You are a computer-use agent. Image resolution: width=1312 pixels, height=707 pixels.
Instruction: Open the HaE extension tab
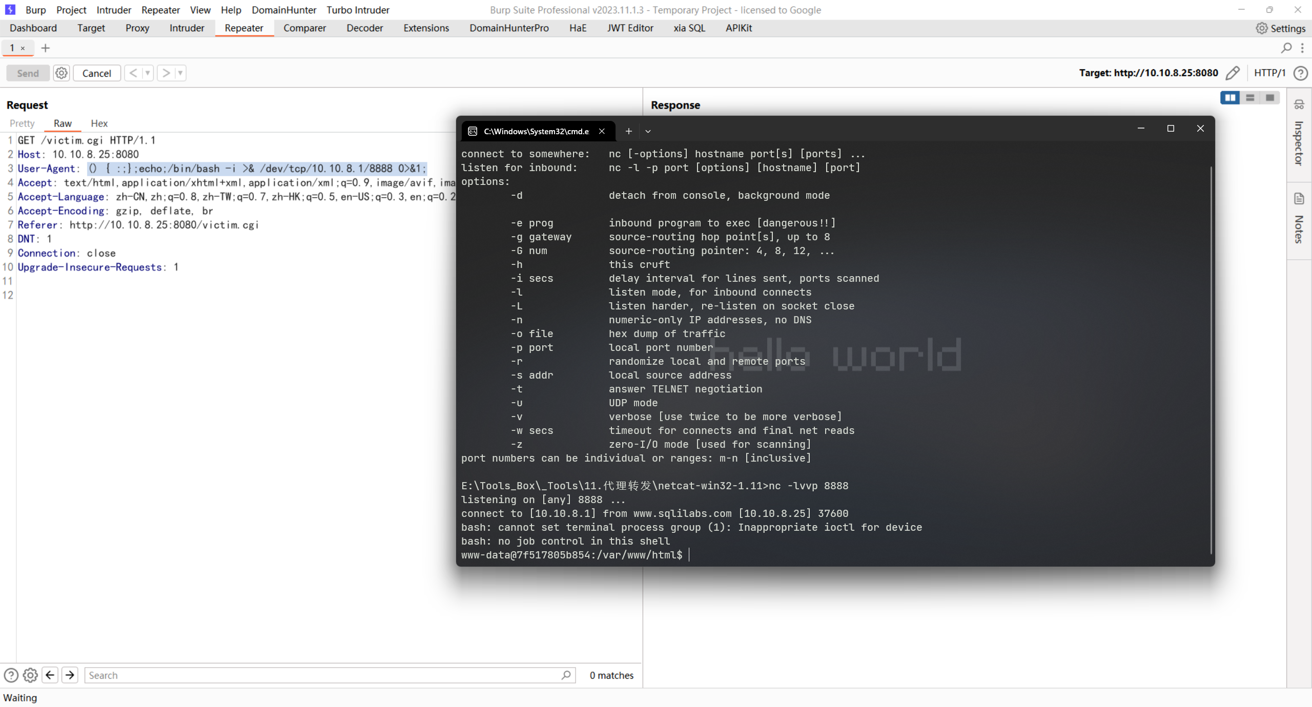578,28
